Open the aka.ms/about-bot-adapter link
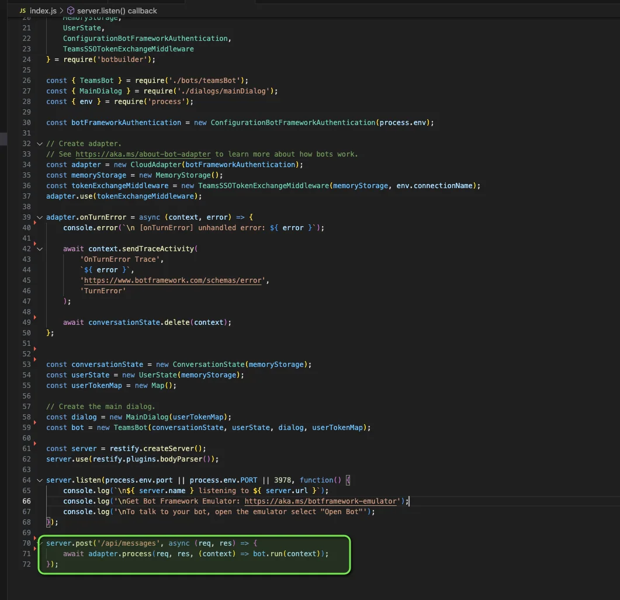 click(143, 154)
